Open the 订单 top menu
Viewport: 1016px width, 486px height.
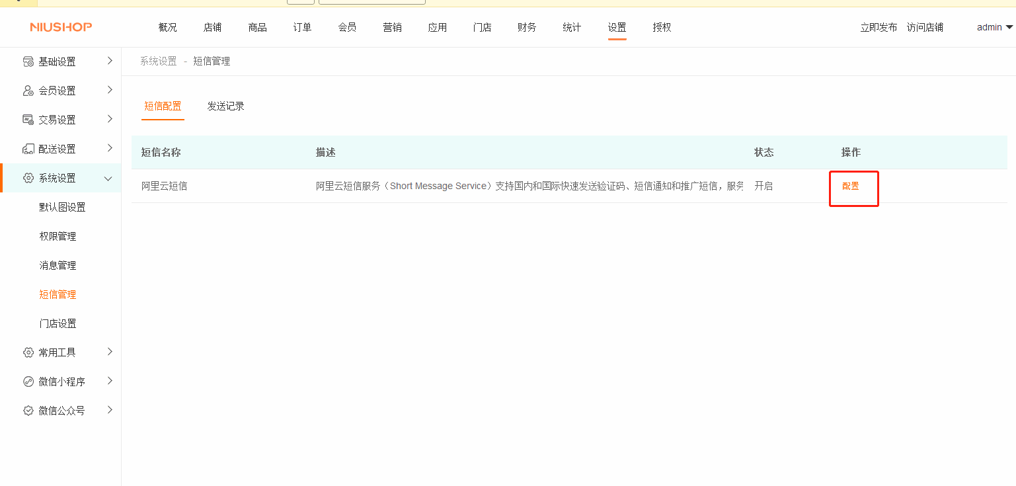(303, 28)
